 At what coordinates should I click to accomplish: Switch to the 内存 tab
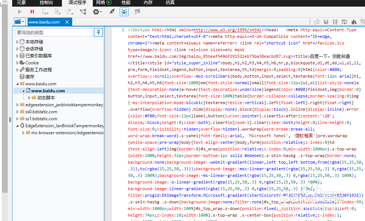148,3
